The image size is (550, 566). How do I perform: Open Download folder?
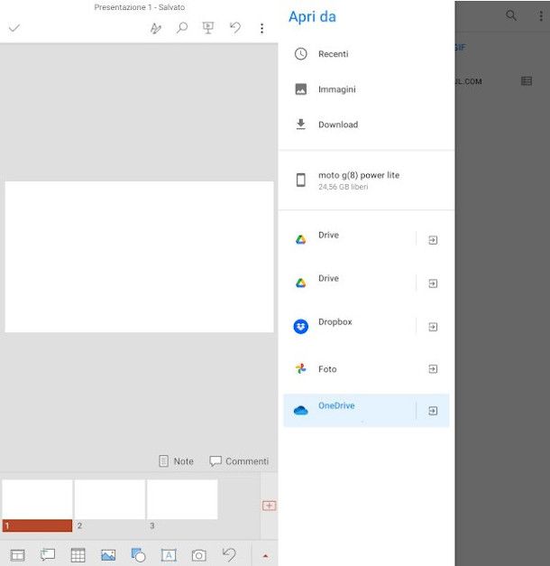pos(366,125)
